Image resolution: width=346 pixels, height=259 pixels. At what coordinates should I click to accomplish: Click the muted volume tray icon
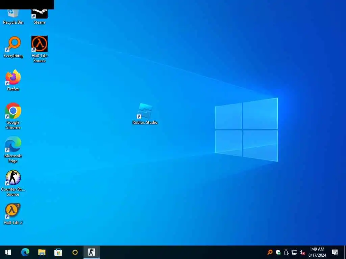(x=302, y=252)
